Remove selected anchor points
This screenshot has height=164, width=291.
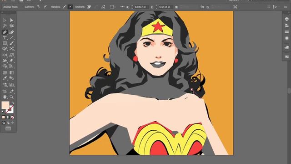89,7
